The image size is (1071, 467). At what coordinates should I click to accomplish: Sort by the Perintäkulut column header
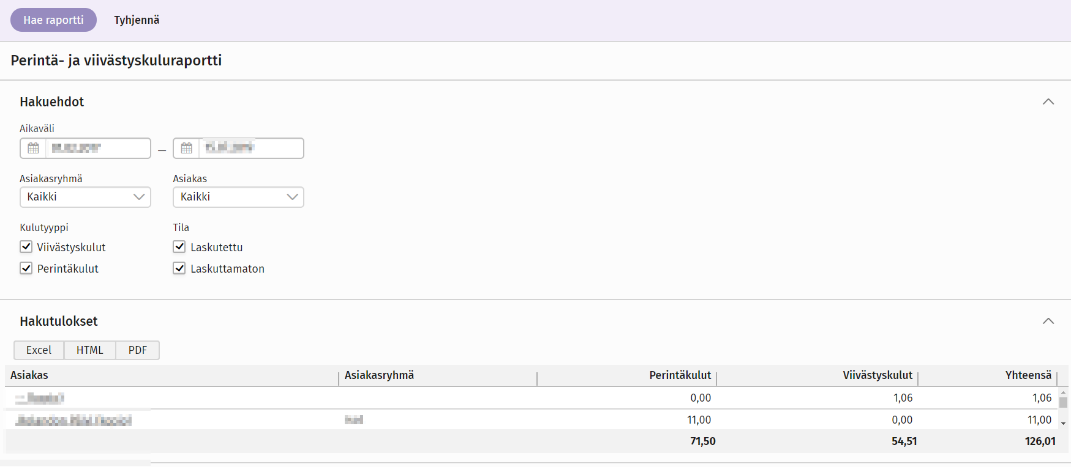point(680,375)
